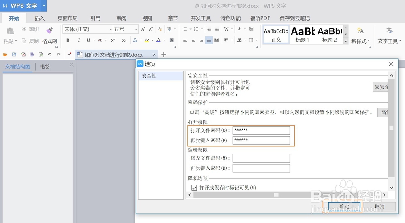Open the 视图 ribbon tab
This screenshot has height=223, width=405.
[x=147, y=18]
